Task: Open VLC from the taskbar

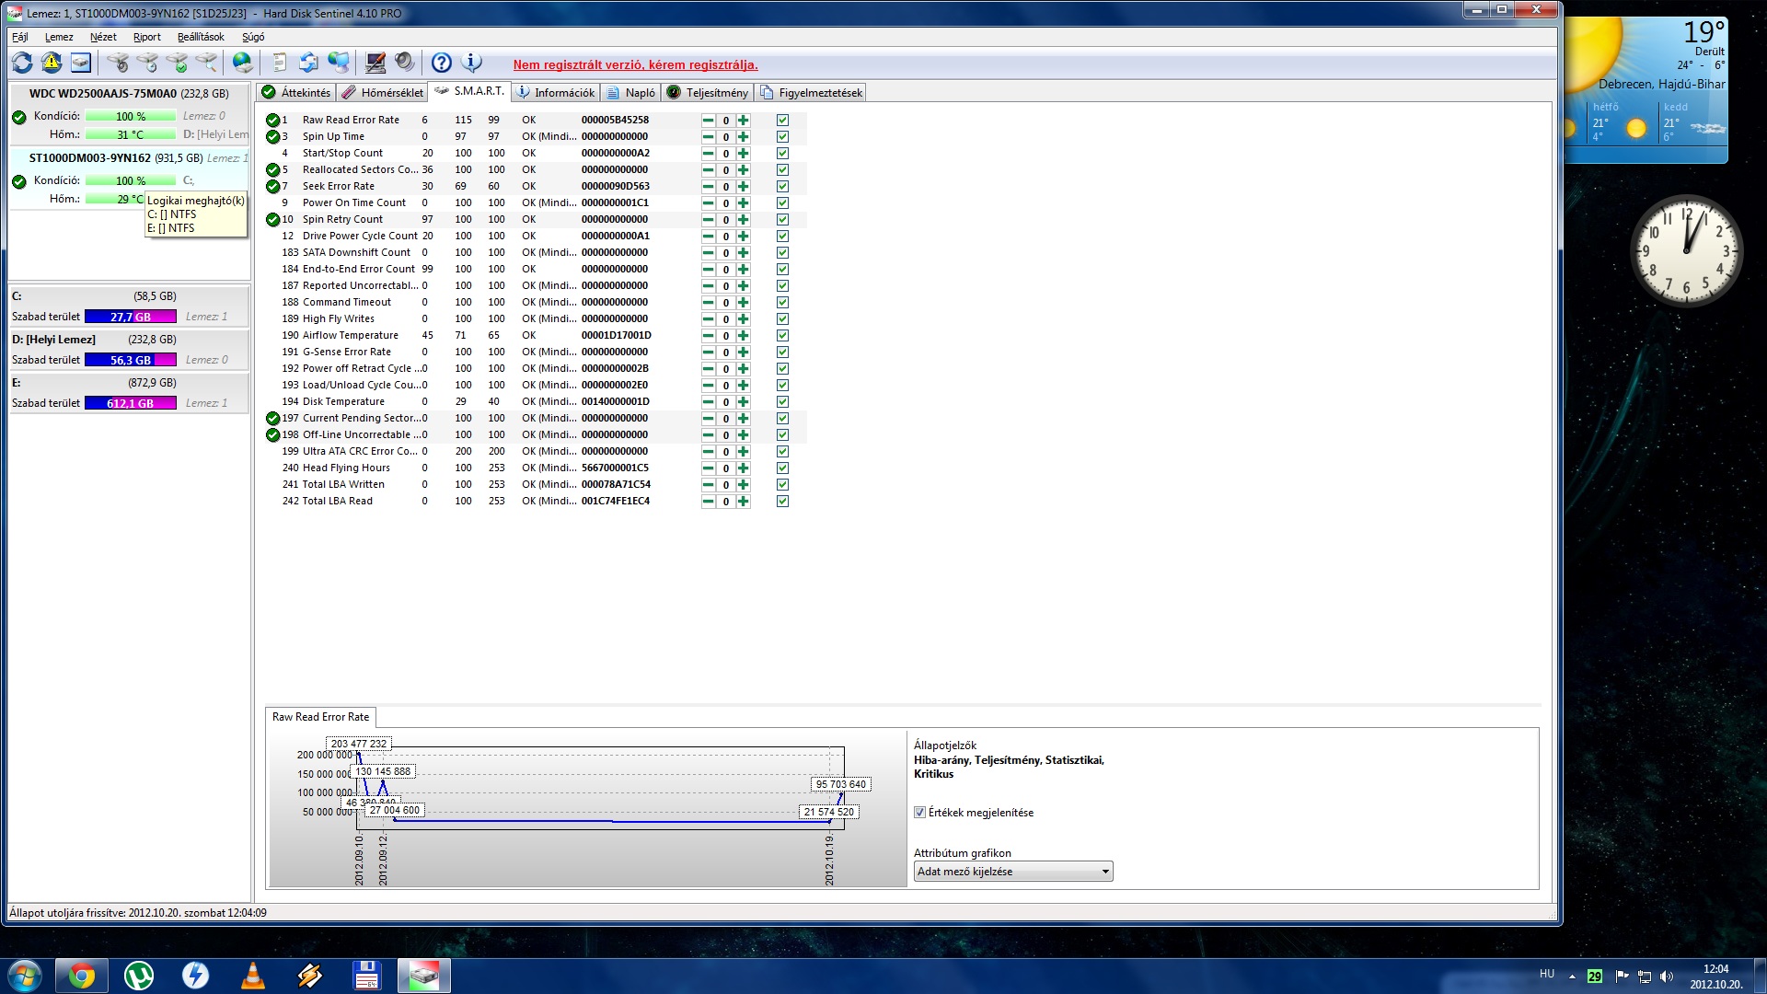Action: [x=252, y=976]
